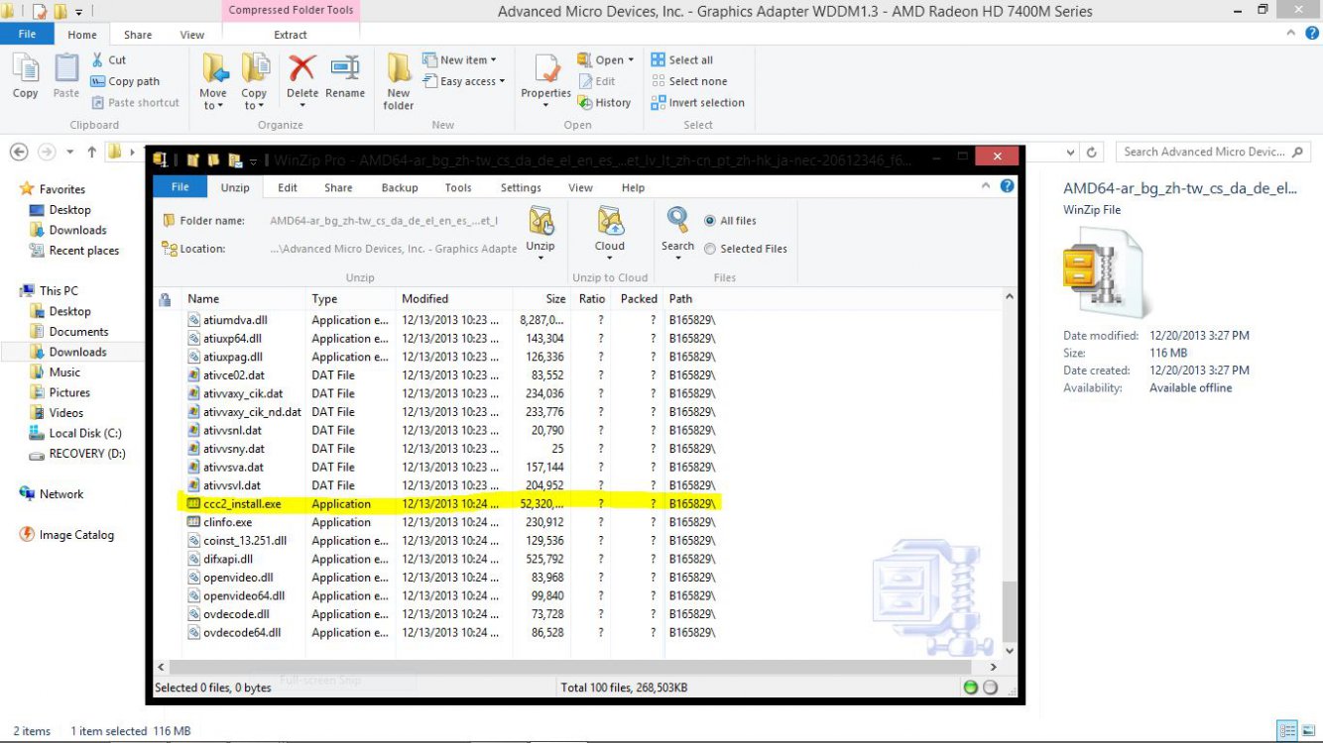Click the Unzip icon in WinZip ribbon
Viewport: 1323px width, 743px height.
coord(541,223)
